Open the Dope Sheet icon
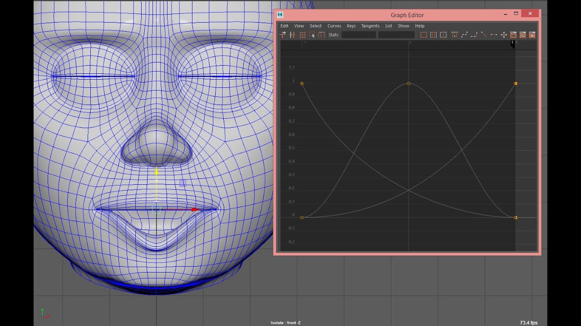The height and width of the screenshot is (326, 581). (x=513, y=35)
